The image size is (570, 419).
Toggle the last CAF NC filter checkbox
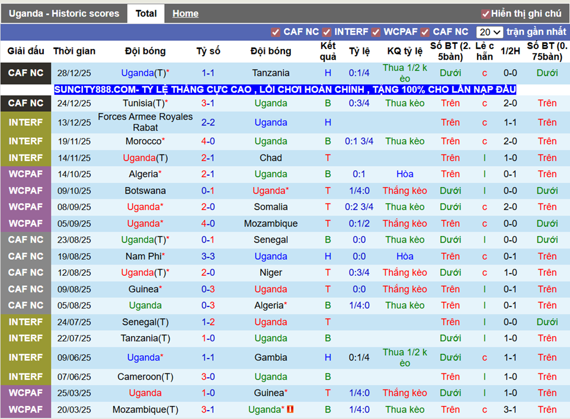coord(425,33)
